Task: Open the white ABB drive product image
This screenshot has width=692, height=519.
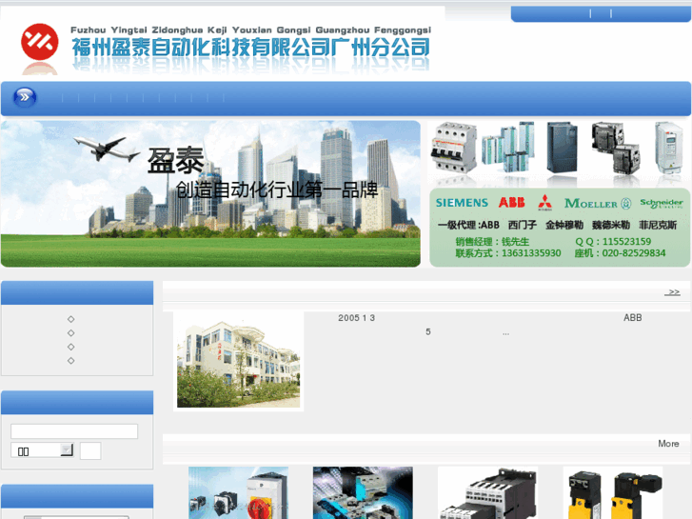Action: coord(668,148)
